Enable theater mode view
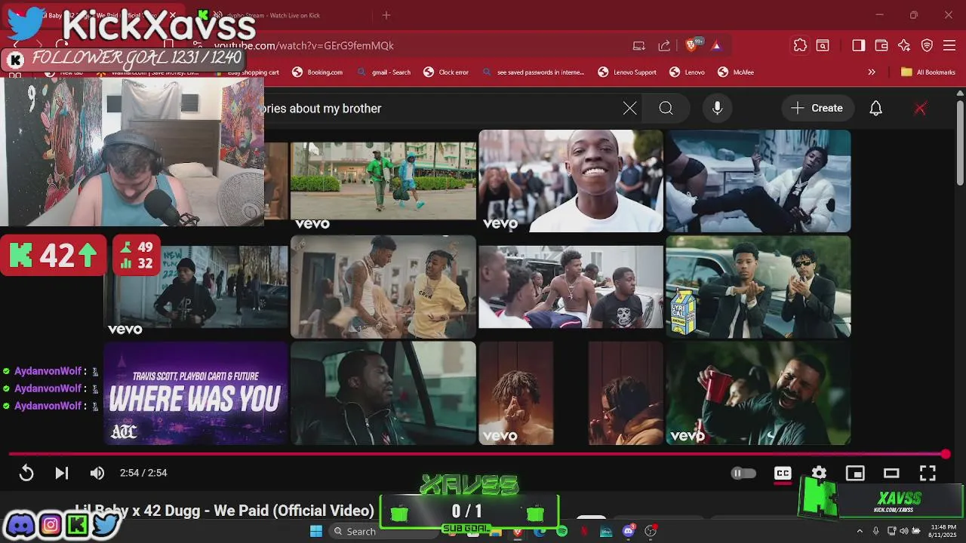Viewport: 966px width, 543px height. [x=891, y=473]
